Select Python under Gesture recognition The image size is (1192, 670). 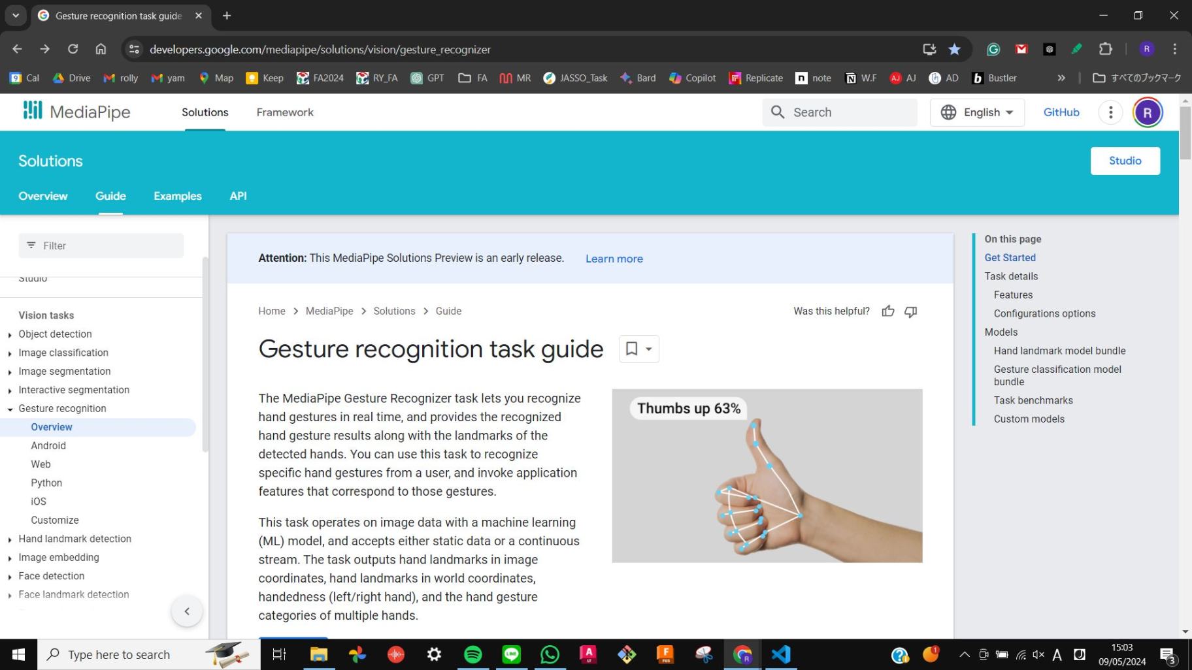(x=46, y=483)
